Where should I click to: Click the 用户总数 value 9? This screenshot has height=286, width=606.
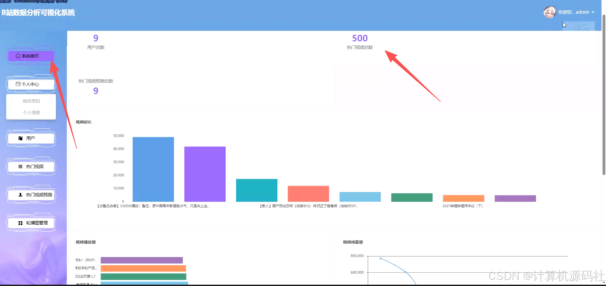point(96,38)
